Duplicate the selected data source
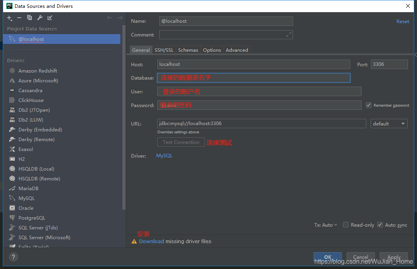Viewport: 417px width, 269px height. [x=30, y=18]
